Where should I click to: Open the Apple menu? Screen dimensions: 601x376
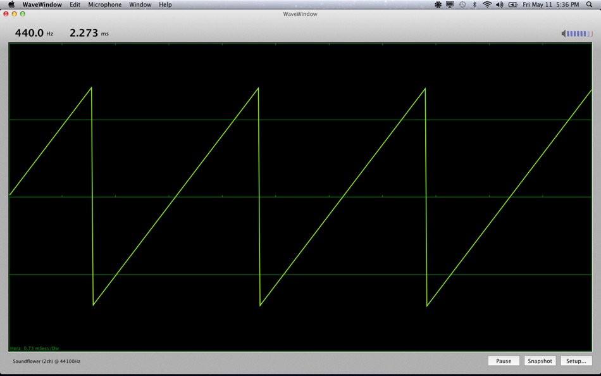(x=11, y=4)
